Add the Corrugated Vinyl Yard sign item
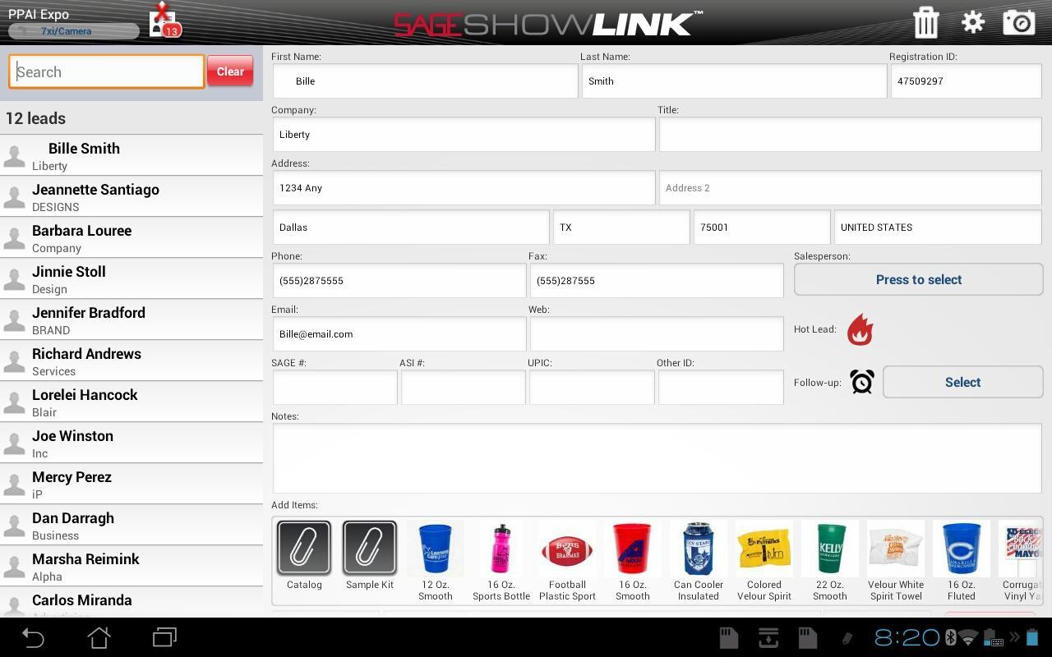Viewport: 1052px width, 657px height. 1022,560
